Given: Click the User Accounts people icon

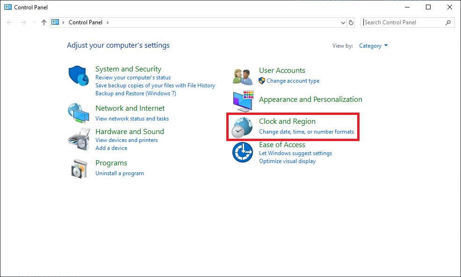Looking at the screenshot, I should [x=243, y=76].
